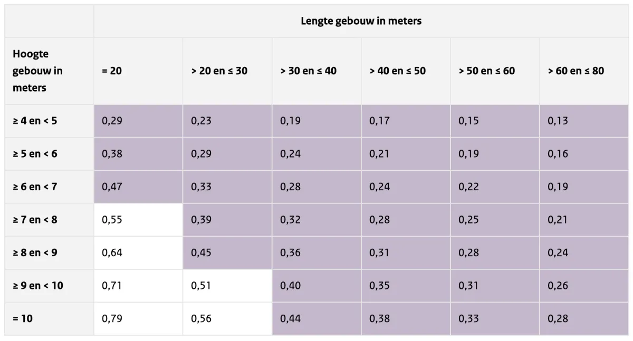This screenshot has width=633, height=341.
Task: Select the '> 20 en ≤ 30' column header
Action: point(219,71)
